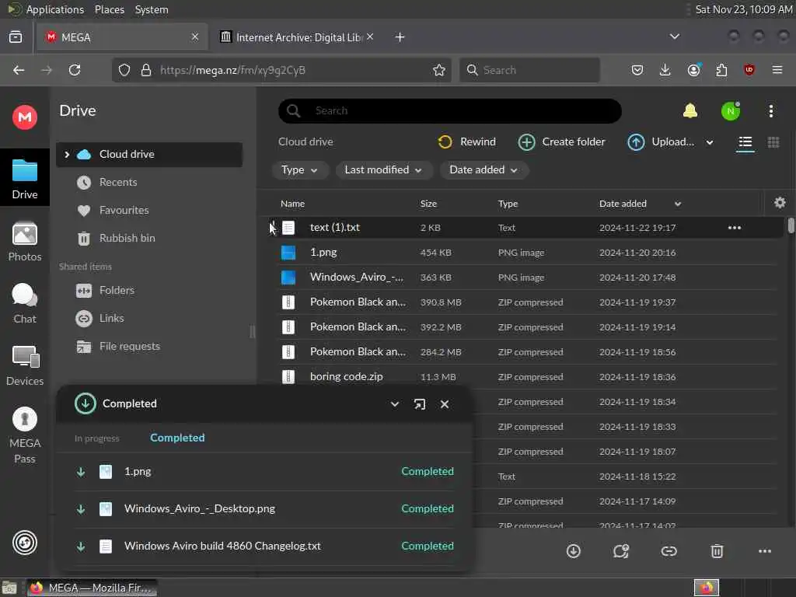
Task: Click the Upload button
Action: point(661,142)
